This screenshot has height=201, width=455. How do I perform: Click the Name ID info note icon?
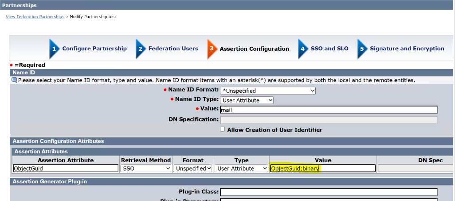(x=14, y=80)
